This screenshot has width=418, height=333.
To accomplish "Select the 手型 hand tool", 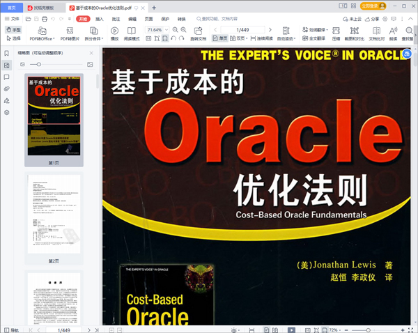I will pyautogui.click(x=13, y=29).
